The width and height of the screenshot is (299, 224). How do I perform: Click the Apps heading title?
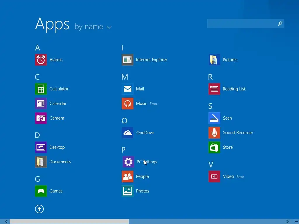[52, 25]
